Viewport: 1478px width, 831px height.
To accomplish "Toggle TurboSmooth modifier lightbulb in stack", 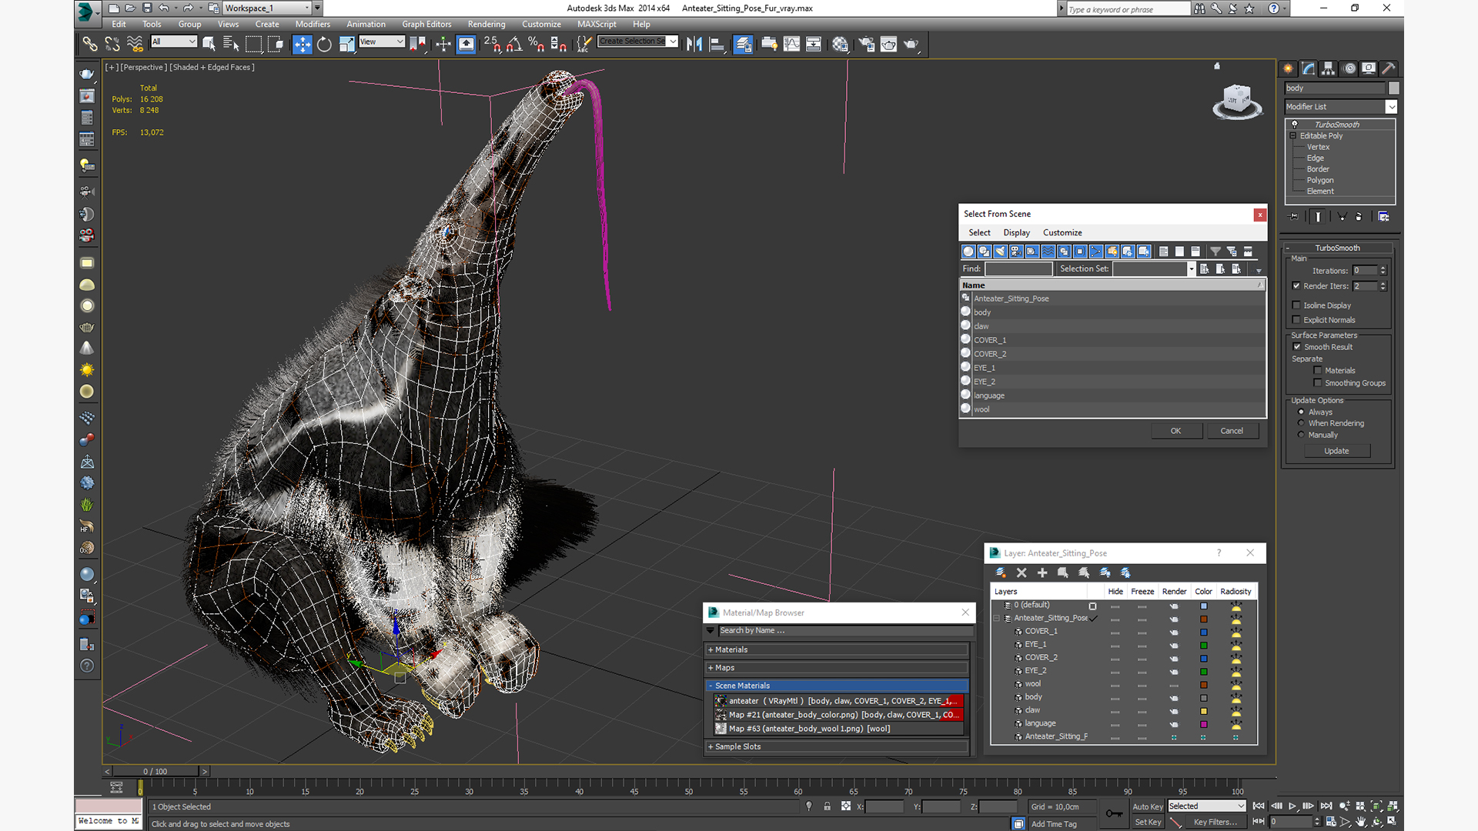I will [1295, 125].
